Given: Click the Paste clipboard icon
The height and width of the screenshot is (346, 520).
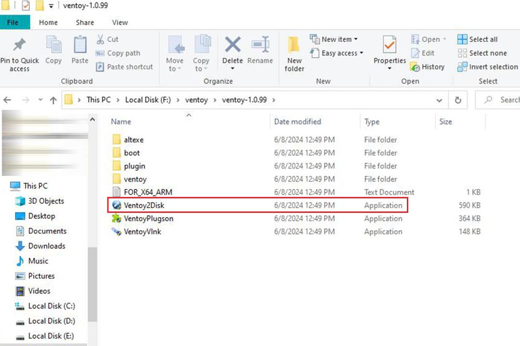Looking at the screenshot, I should [x=80, y=45].
